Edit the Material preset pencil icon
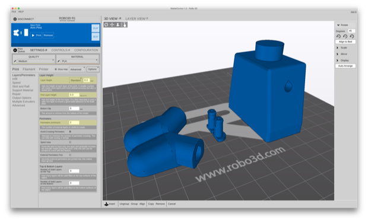The height and width of the screenshot is (222, 368). coord(59,61)
